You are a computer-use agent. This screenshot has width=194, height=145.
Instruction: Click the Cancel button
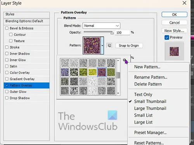tap(174, 22)
